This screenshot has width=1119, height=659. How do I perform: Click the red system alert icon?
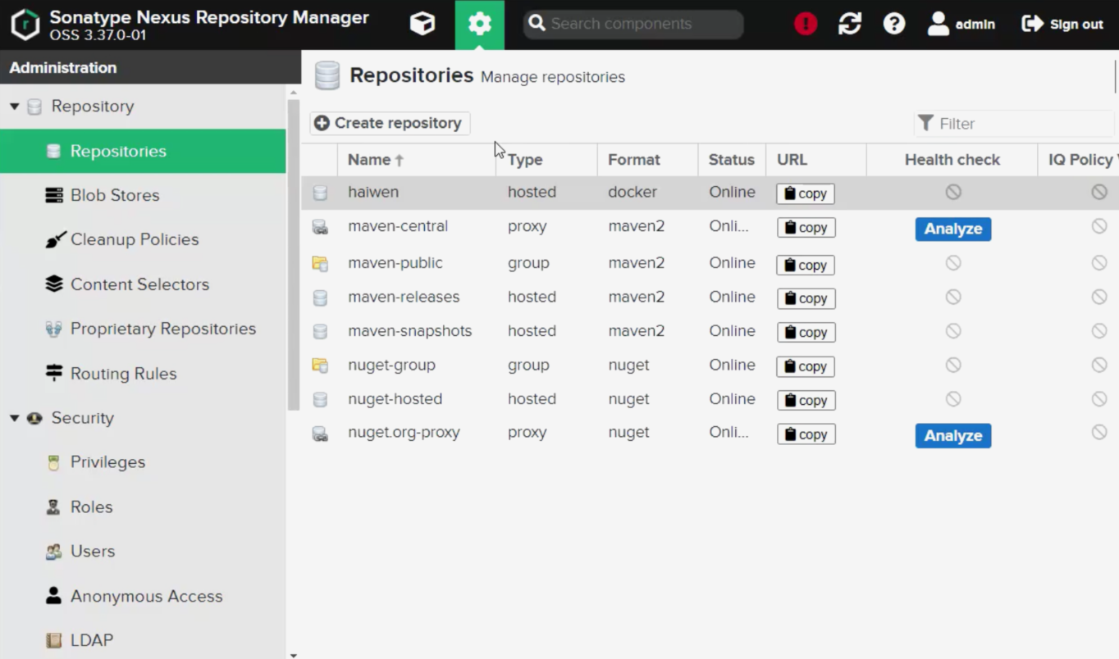tap(806, 24)
